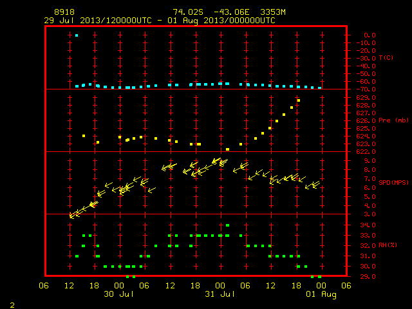This screenshot has height=309, width=412.
Task: Click the 30 Jul date label
Action: [118, 294]
